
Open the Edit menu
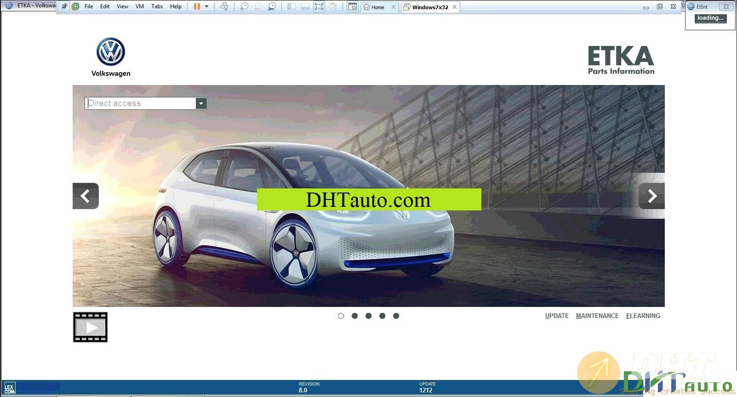(x=105, y=6)
